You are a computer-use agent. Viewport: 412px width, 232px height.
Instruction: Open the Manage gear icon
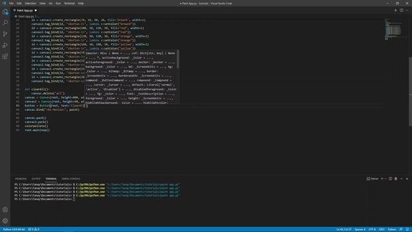[5, 220]
